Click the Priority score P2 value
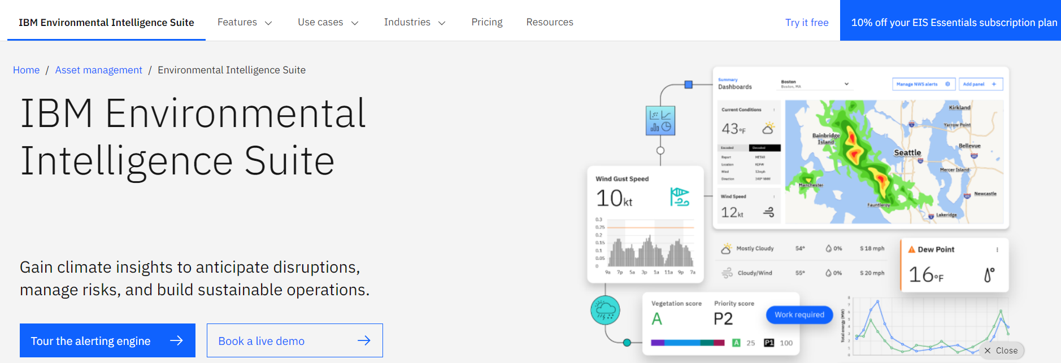The height and width of the screenshot is (363, 1061). point(723,319)
